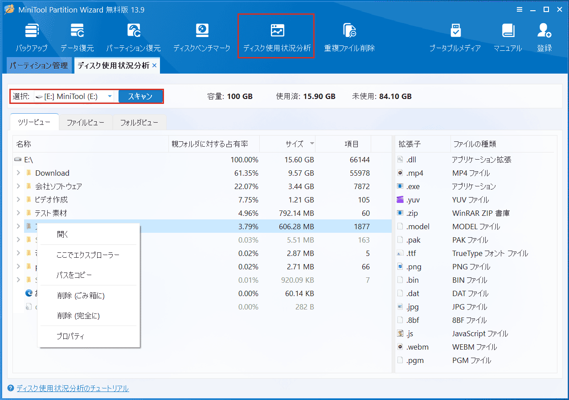Expand the folder sized 5.51 MB
569x400 pixels.
click(x=18, y=240)
